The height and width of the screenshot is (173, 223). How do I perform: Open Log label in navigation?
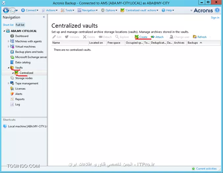(x=17, y=105)
